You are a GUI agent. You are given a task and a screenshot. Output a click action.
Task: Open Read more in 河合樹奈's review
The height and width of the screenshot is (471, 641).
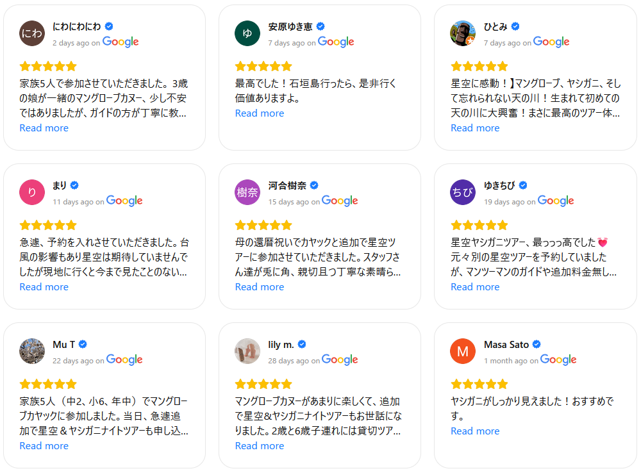(x=259, y=287)
